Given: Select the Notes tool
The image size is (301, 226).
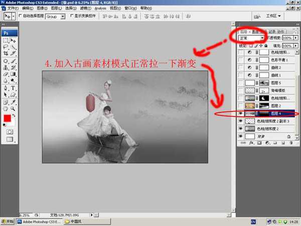Looking at the screenshot, I should tap(6, 102).
